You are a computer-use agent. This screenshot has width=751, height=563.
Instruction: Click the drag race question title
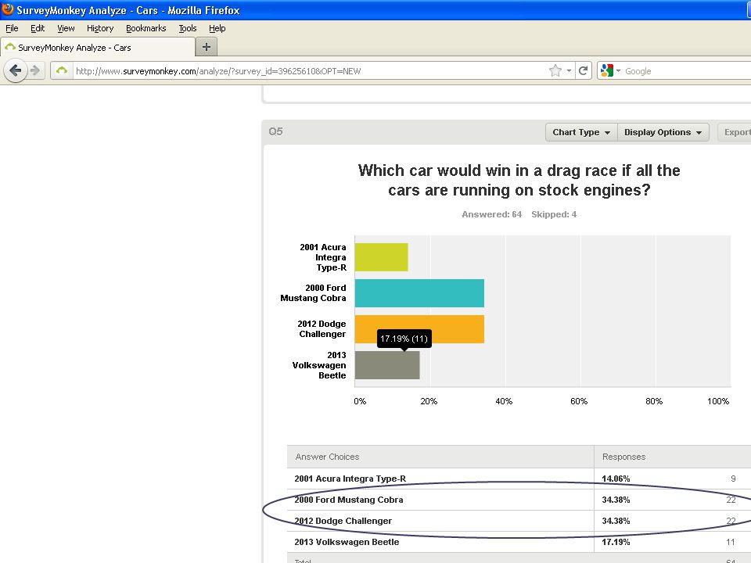tap(519, 180)
